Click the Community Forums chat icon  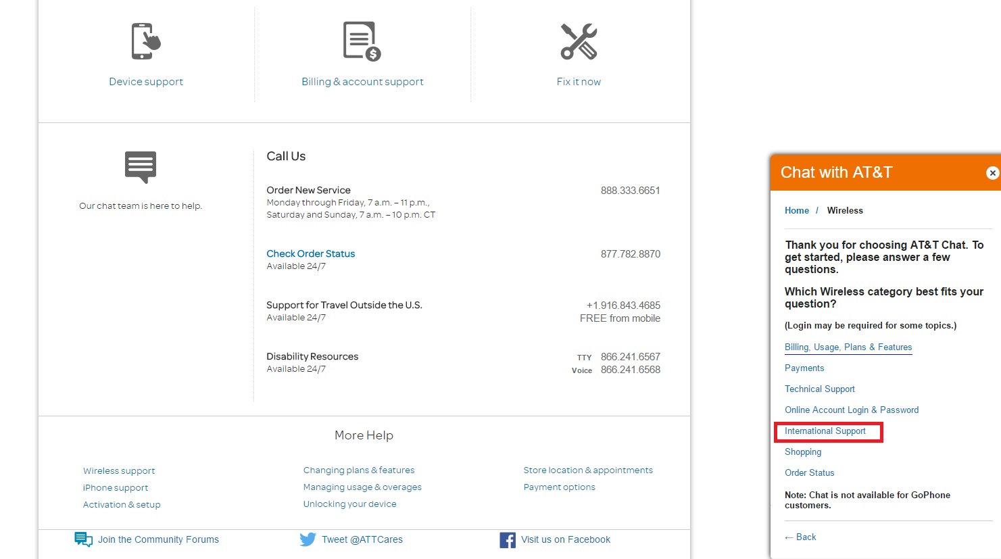tap(83, 539)
